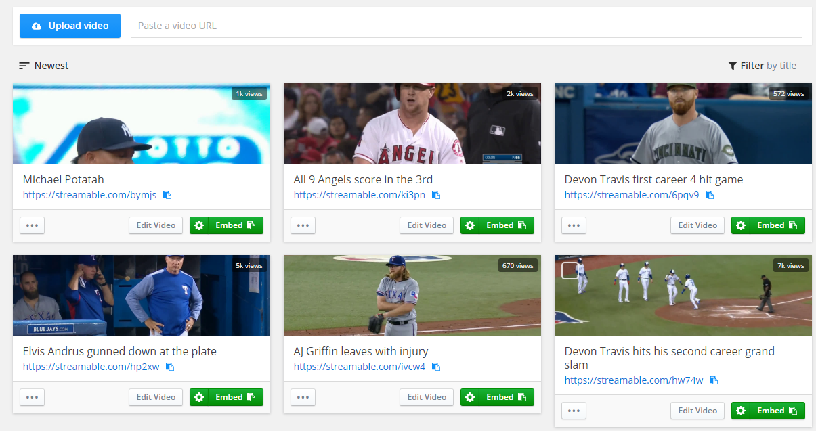
Task: Open embed settings gear for Michael Potatah
Action: [x=199, y=225]
